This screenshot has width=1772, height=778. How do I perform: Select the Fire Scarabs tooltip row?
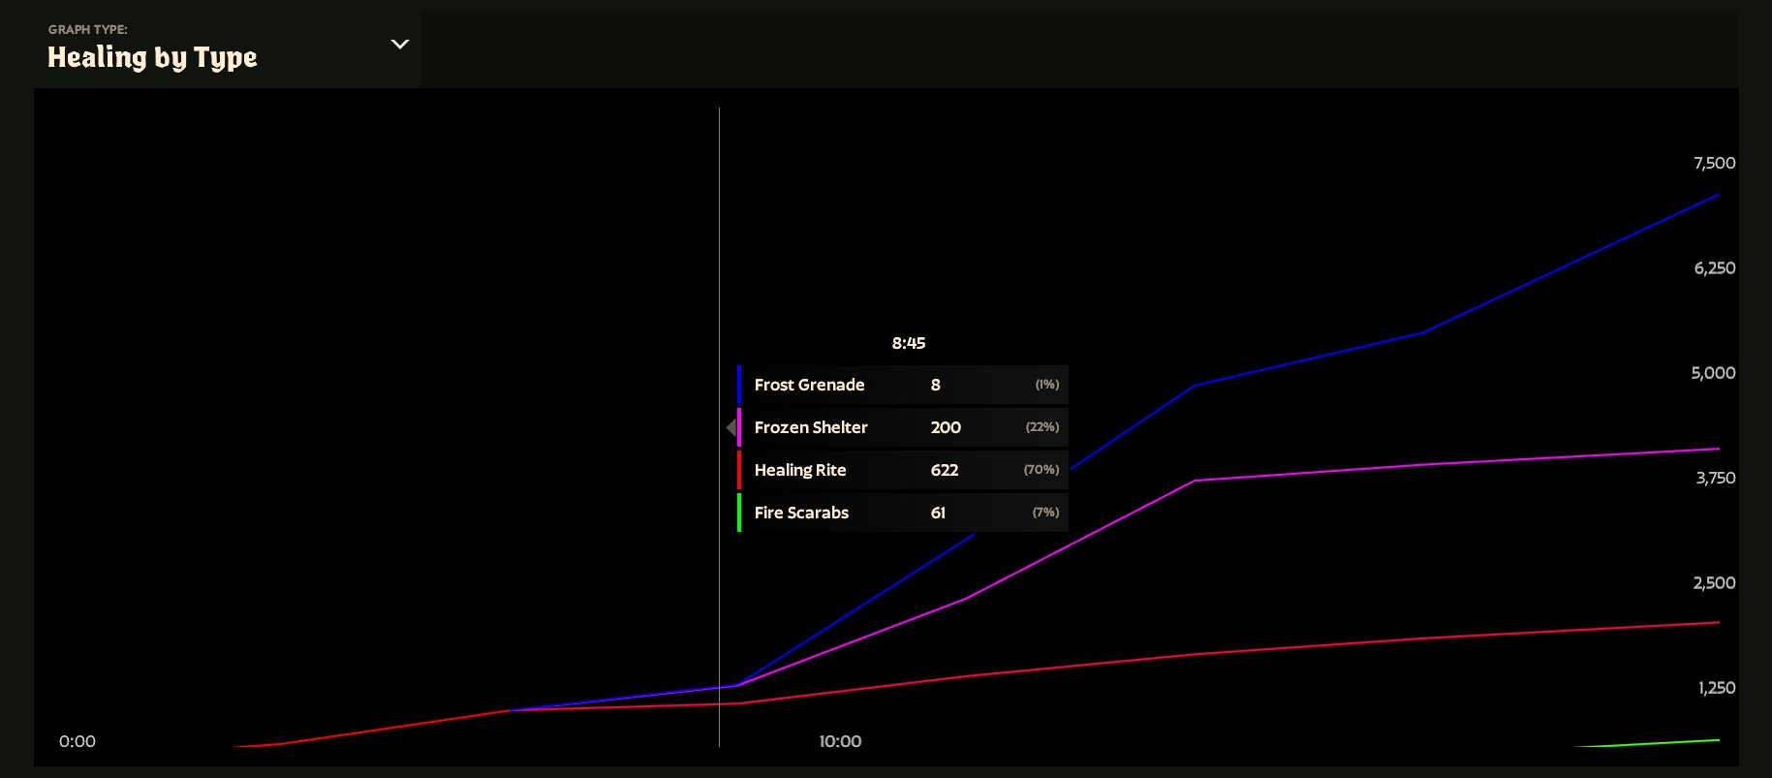[x=903, y=513]
